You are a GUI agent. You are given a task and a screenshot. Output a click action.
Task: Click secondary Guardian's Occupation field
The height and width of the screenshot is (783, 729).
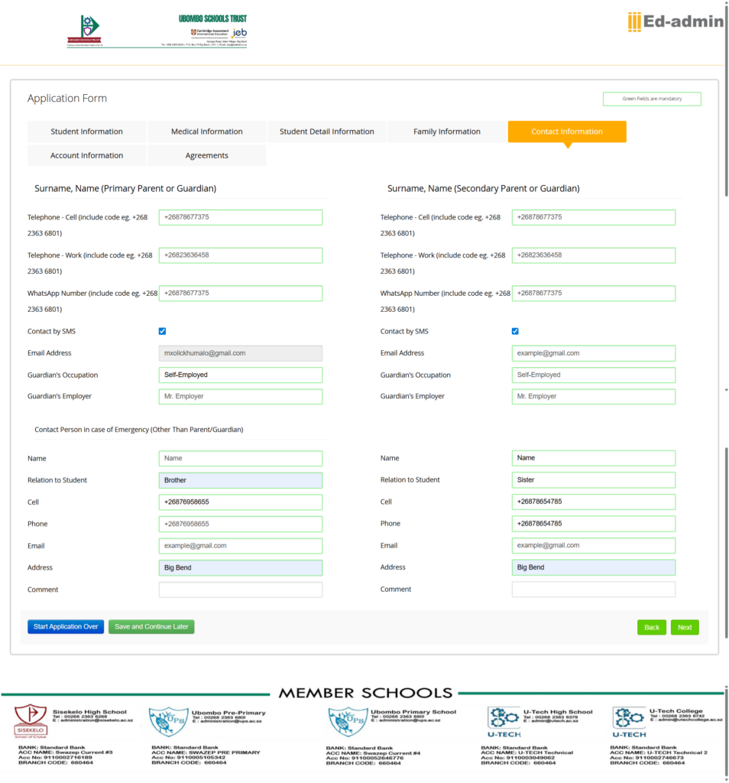[x=593, y=375]
